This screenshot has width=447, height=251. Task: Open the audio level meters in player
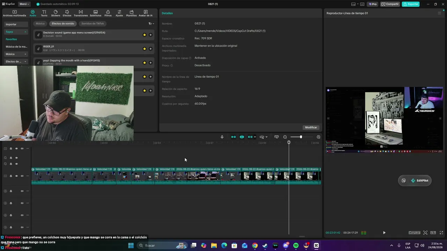coord(364,233)
